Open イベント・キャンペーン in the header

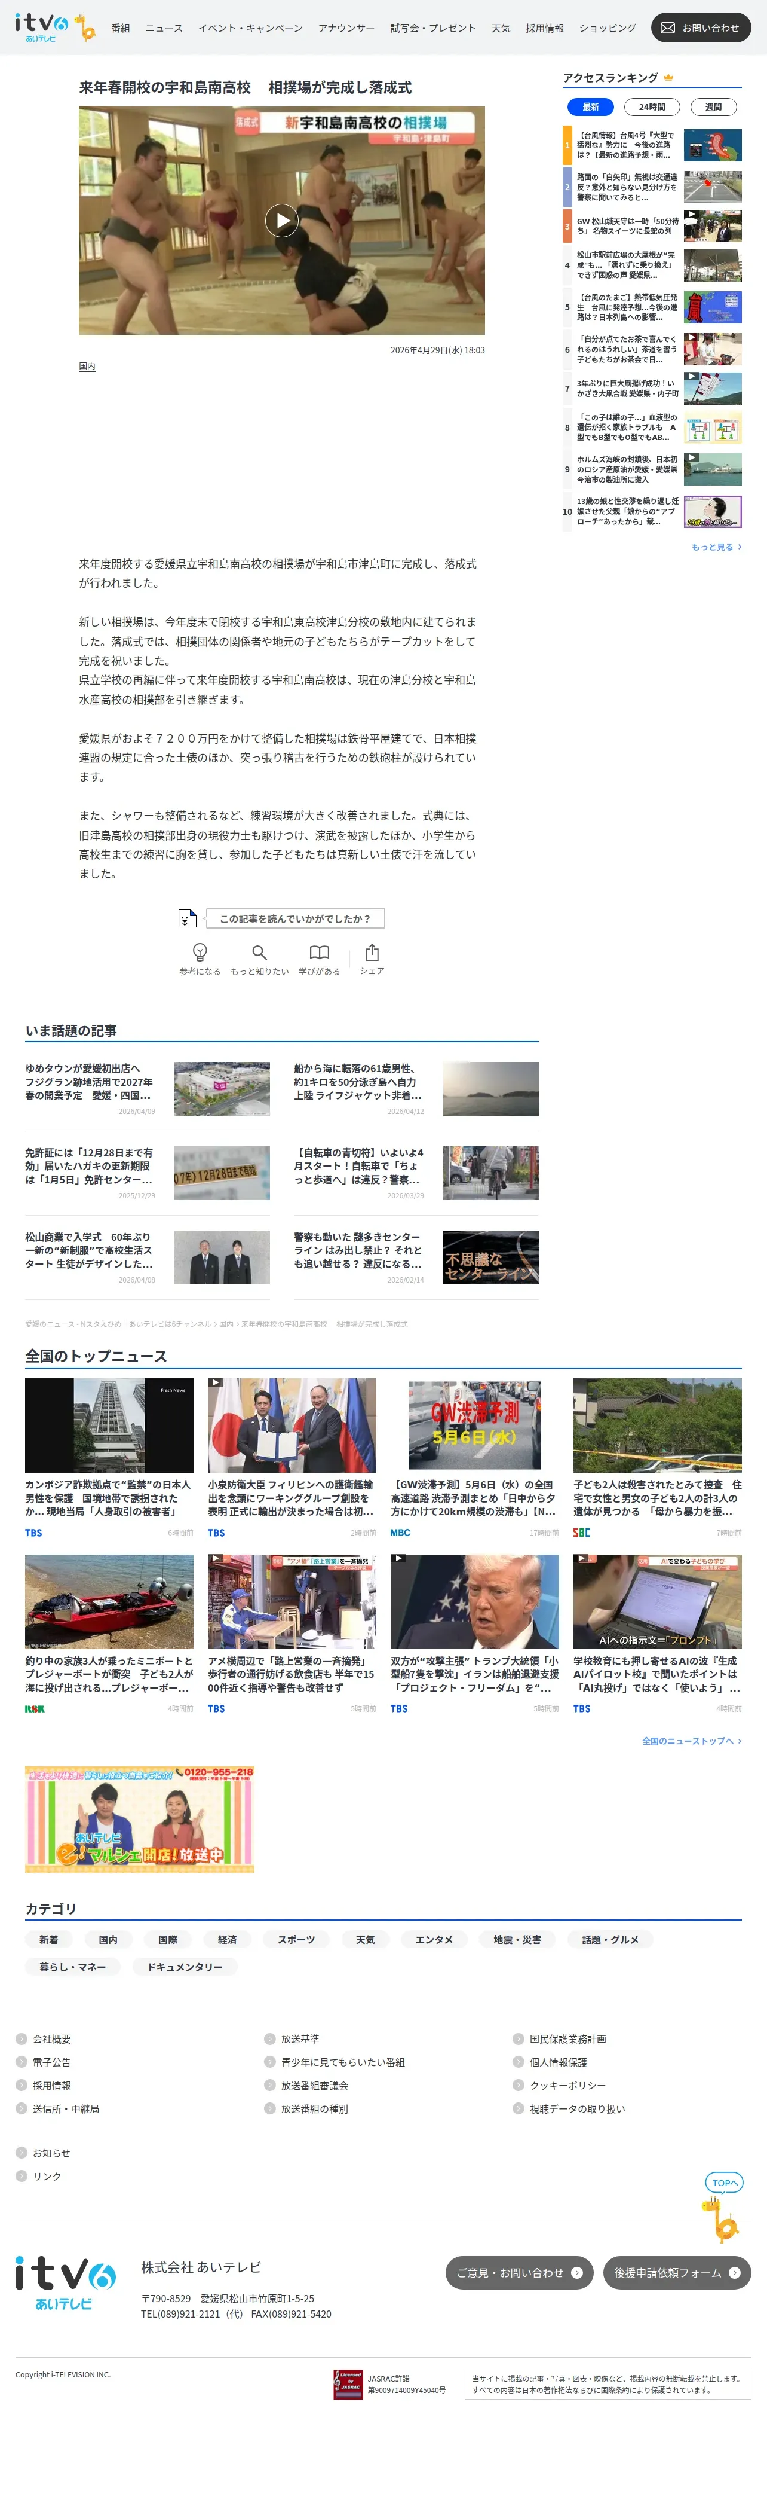pyautogui.click(x=250, y=28)
